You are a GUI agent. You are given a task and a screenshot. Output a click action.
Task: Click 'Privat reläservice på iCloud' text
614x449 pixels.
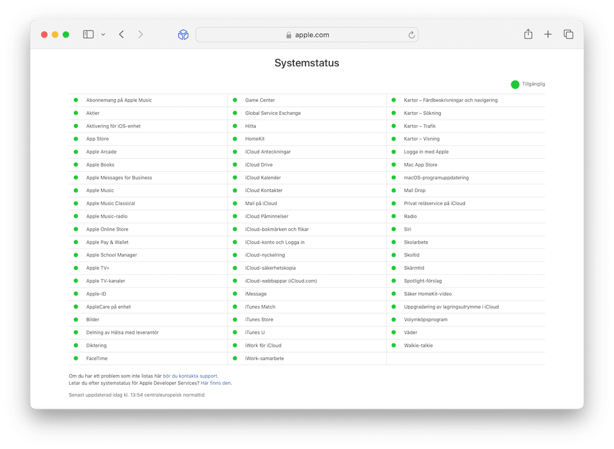[435, 204]
